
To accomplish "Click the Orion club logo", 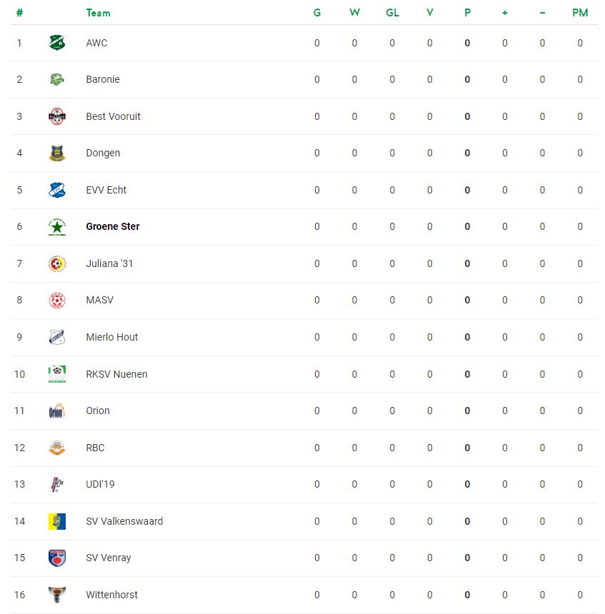I will point(57,411).
